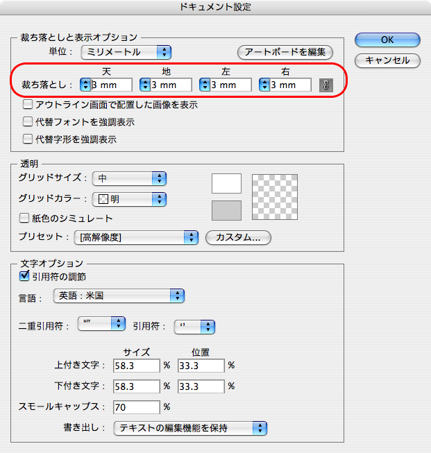The height and width of the screenshot is (453, 431).
Task: Click the 左 bleed value field
Action: 230,85
